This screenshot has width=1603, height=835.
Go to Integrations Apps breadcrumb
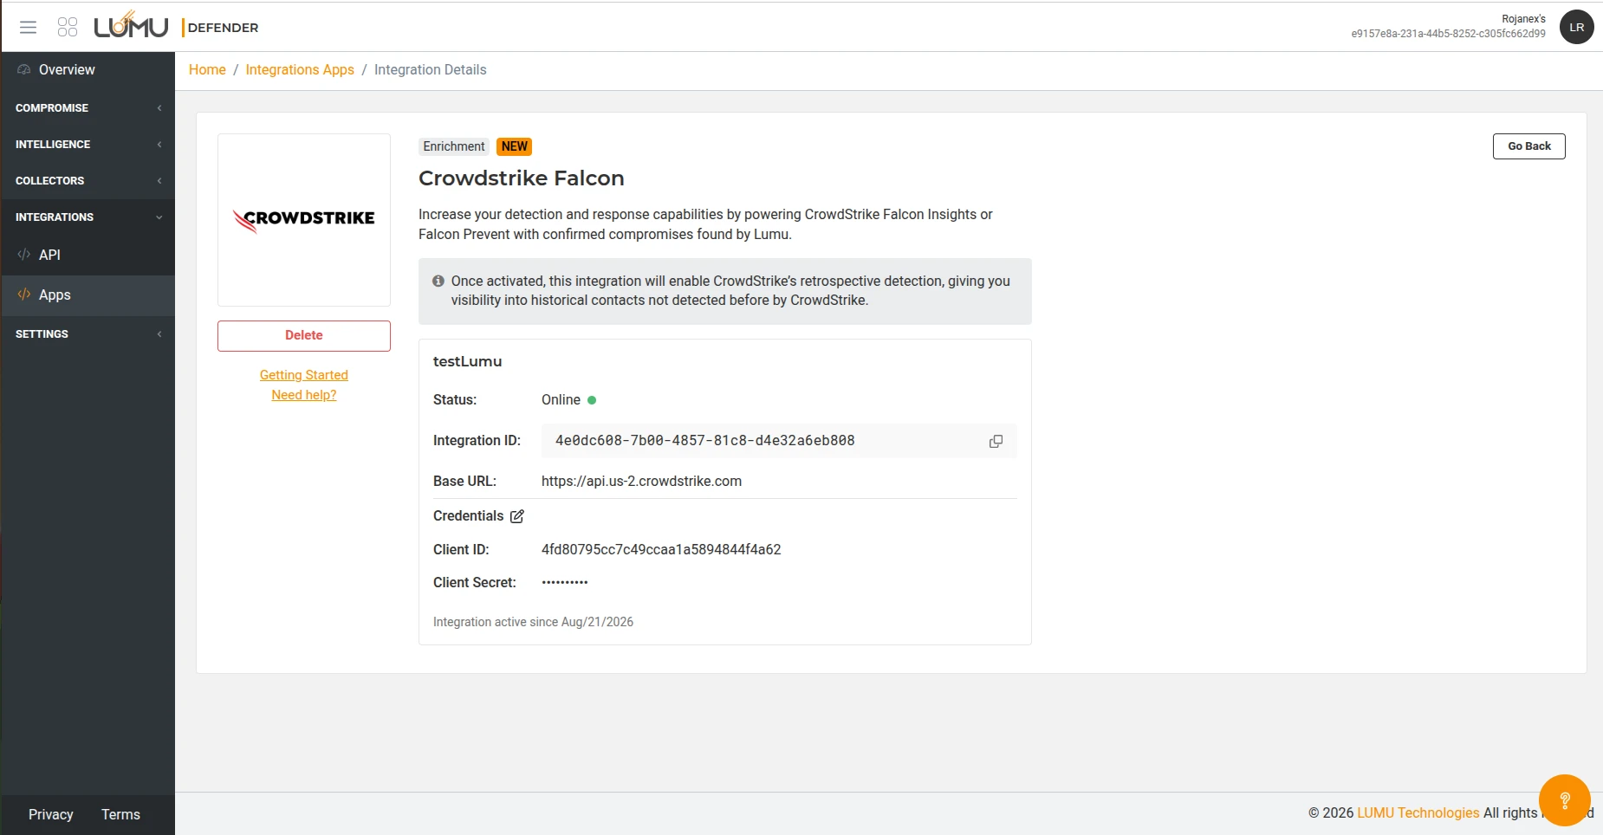click(x=300, y=70)
